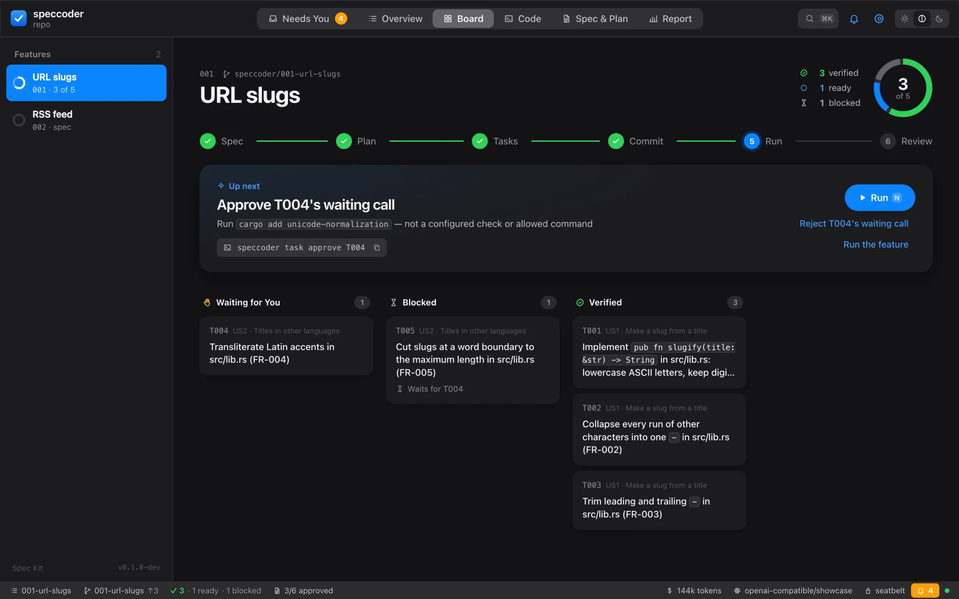Click the speccoder checkmark logo
This screenshot has width=959, height=599.
click(18, 18)
